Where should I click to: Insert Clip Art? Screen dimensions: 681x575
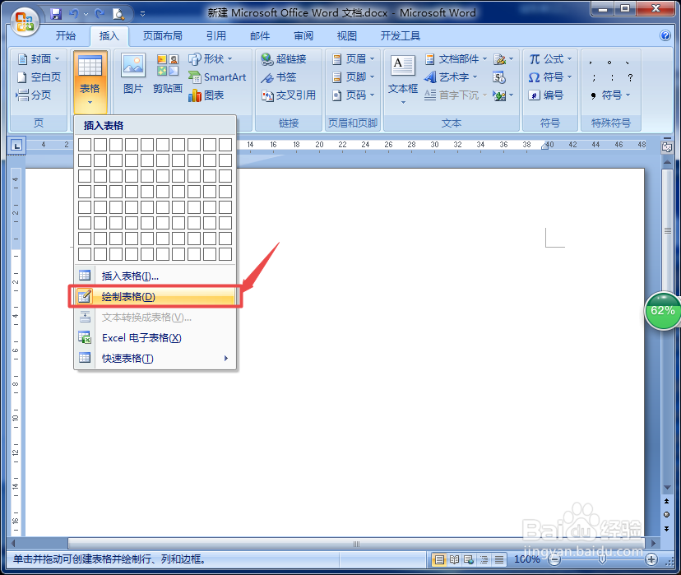[x=168, y=74]
